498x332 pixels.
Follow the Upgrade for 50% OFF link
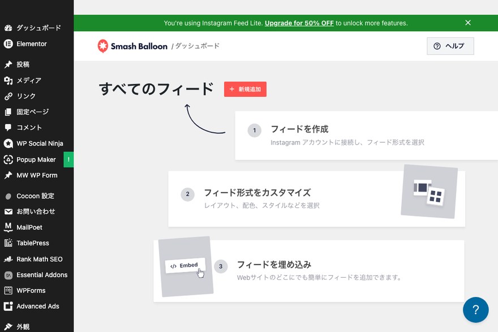[x=299, y=23]
